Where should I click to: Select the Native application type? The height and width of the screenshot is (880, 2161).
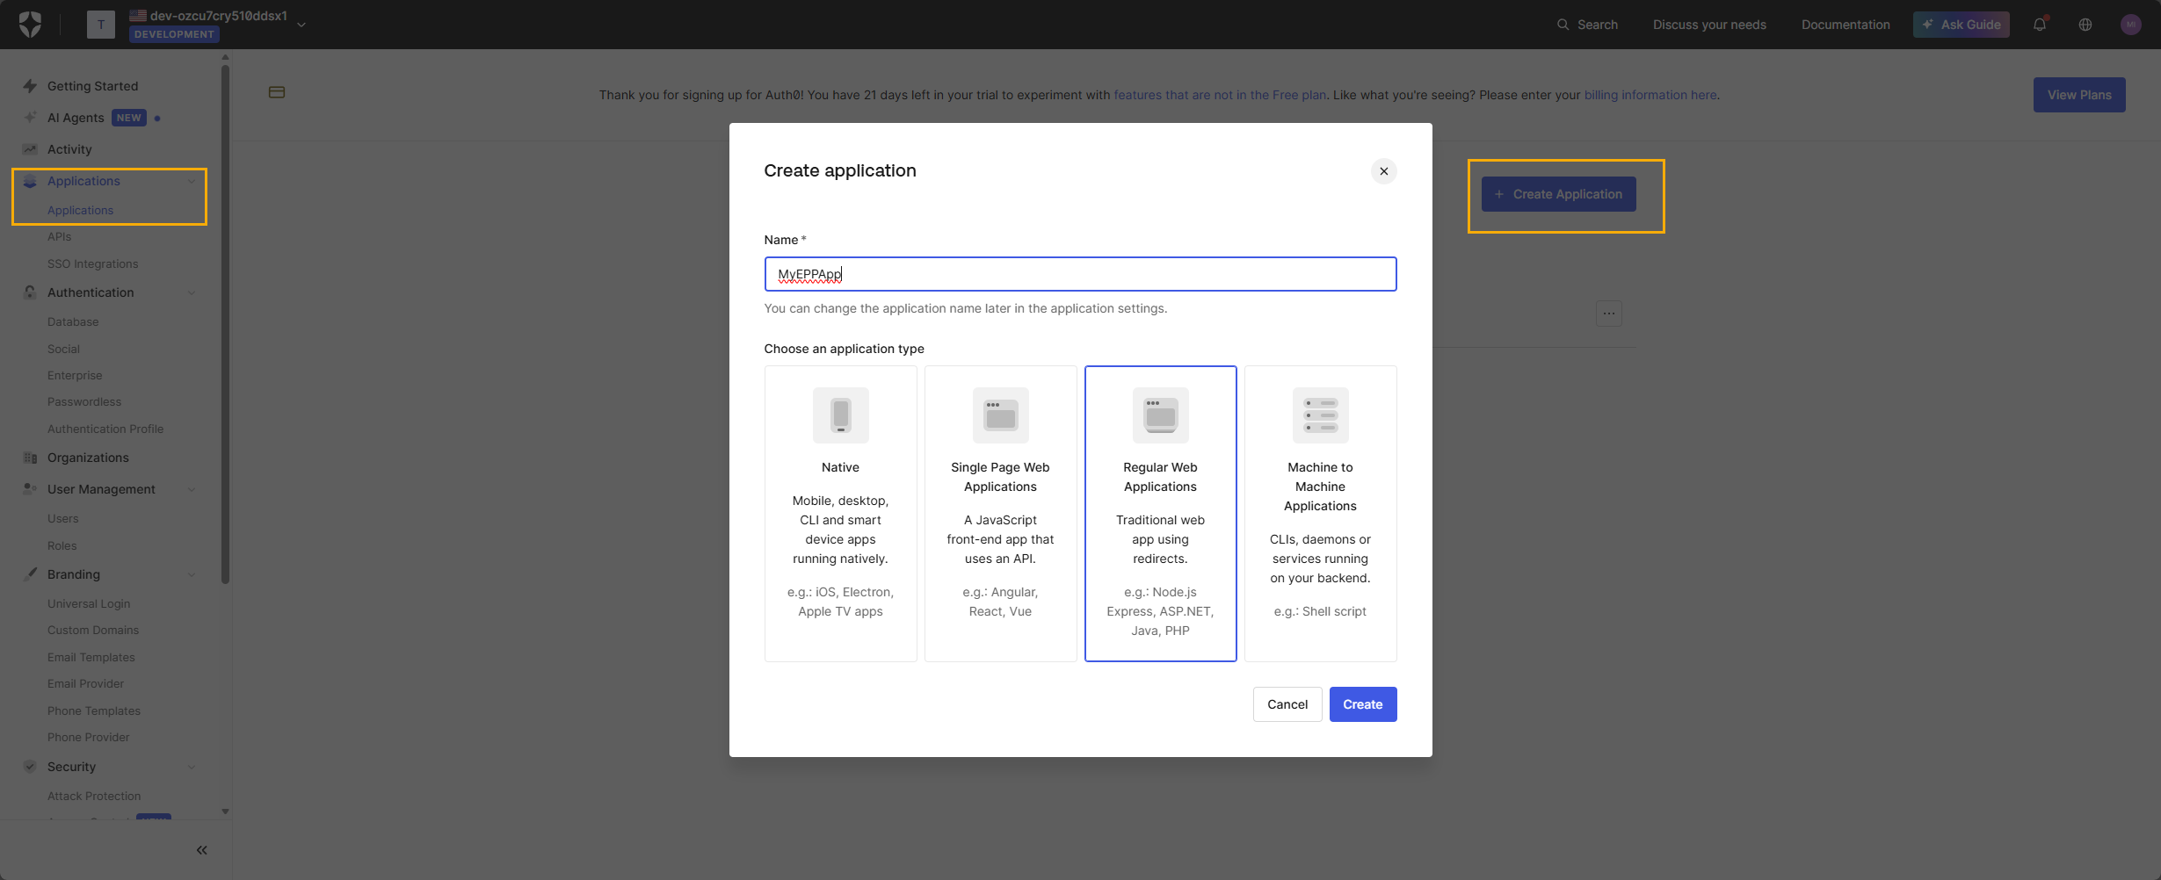click(840, 513)
